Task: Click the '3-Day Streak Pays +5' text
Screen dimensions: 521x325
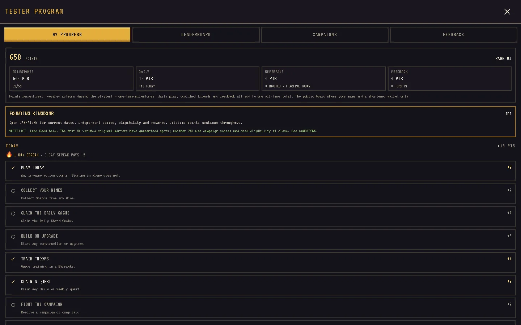Action: click(x=65, y=155)
